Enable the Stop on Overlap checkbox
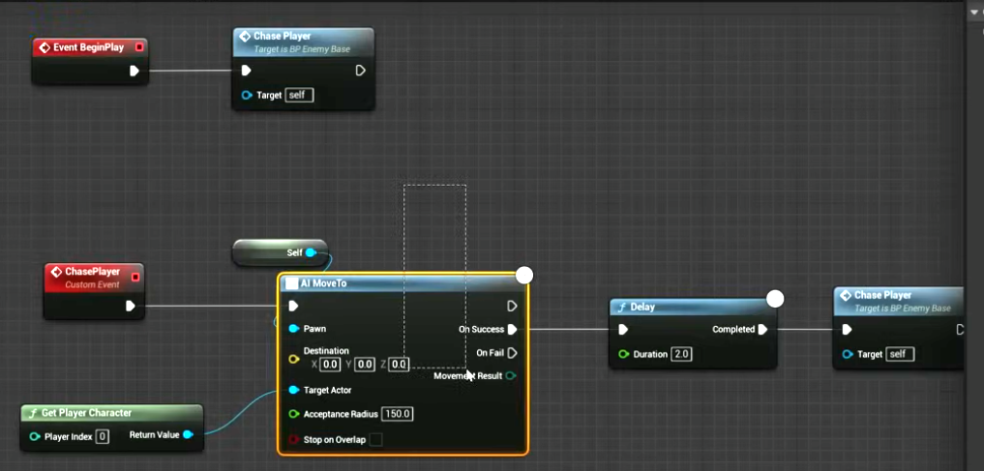The width and height of the screenshot is (984, 471). (x=375, y=440)
